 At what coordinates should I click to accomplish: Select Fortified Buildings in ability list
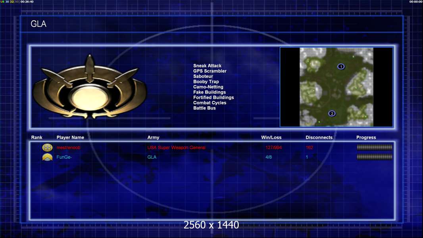tap(213, 97)
